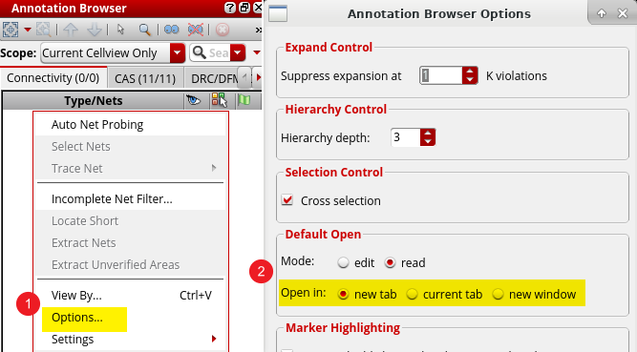Click the Hierarchy depth value field

click(x=406, y=137)
